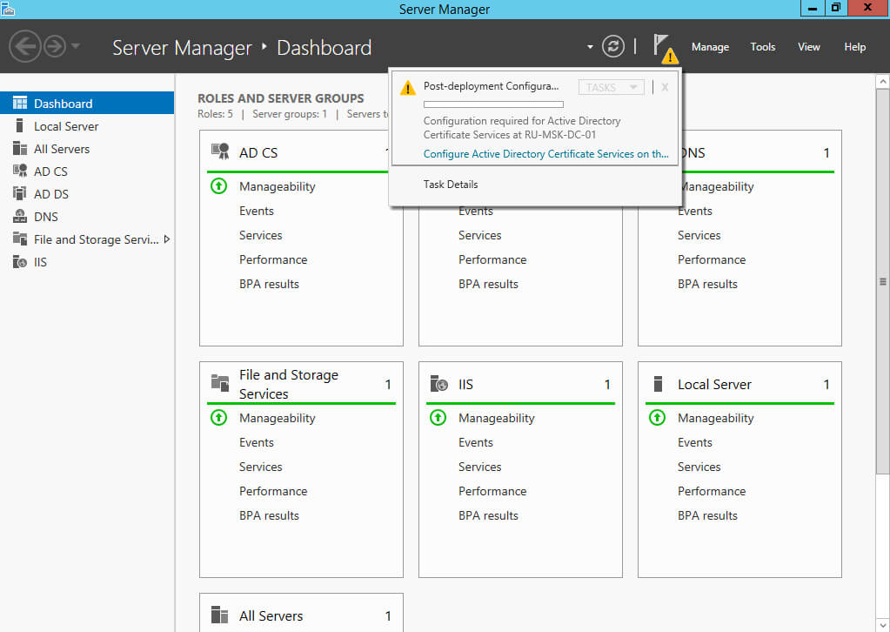890x632 pixels.
Task: Open Services in the AD CS tile
Action: tap(260, 236)
